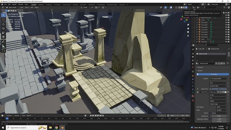Click the Vector Default button
Screen dimensions: 231x130
point(218,113)
